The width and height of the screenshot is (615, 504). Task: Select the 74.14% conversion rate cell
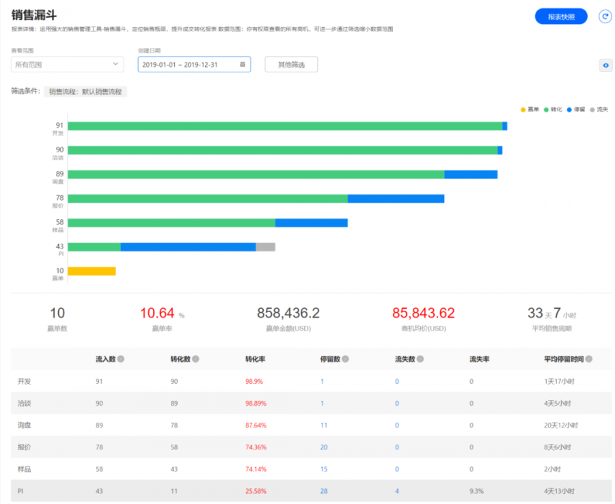(256, 469)
